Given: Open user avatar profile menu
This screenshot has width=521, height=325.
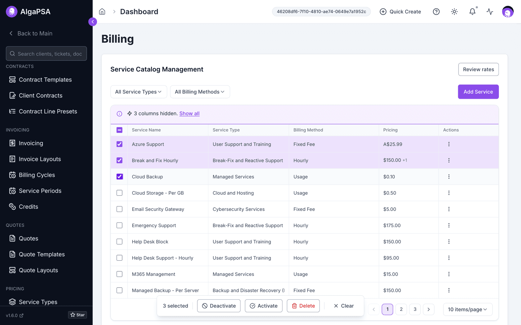Looking at the screenshot, I should coord(508,12).
